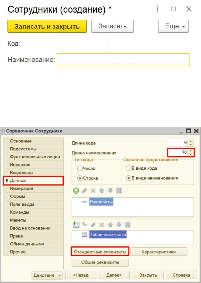Open the Прочее tab

[33, 252]
